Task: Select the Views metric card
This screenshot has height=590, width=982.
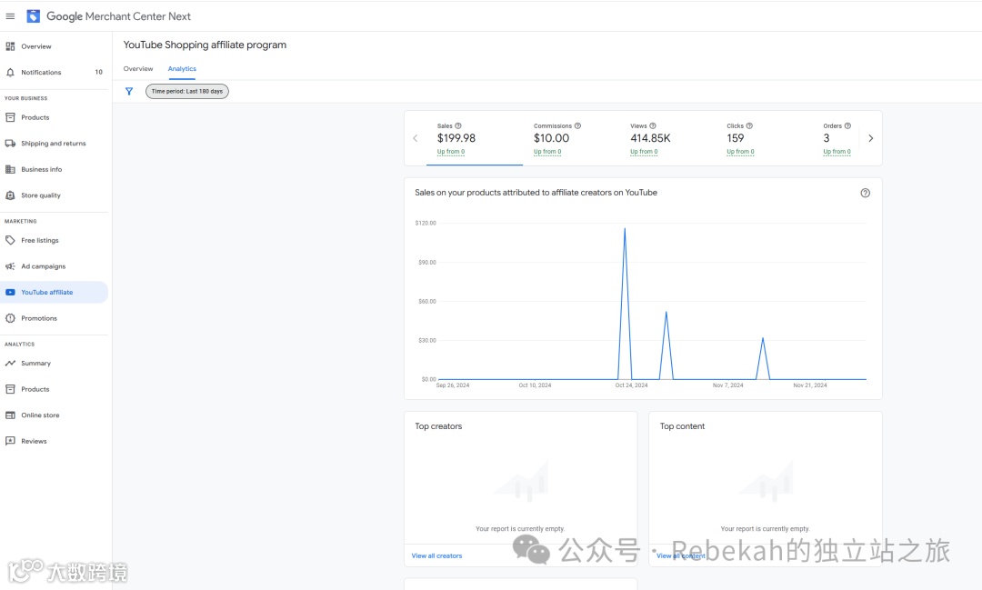Action: pos(667,138)
